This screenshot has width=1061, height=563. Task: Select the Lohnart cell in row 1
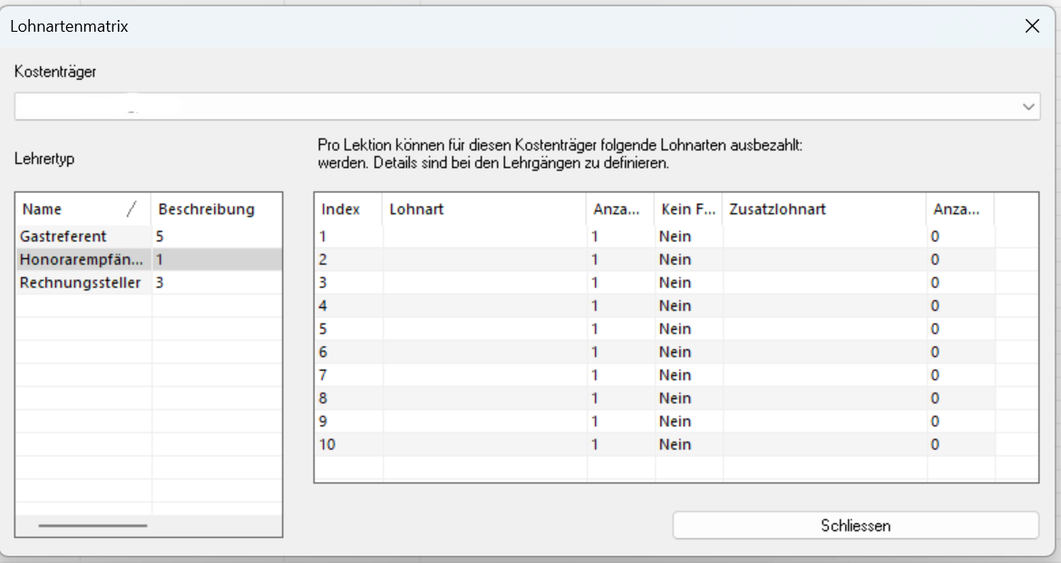click(x=484, y=237)
